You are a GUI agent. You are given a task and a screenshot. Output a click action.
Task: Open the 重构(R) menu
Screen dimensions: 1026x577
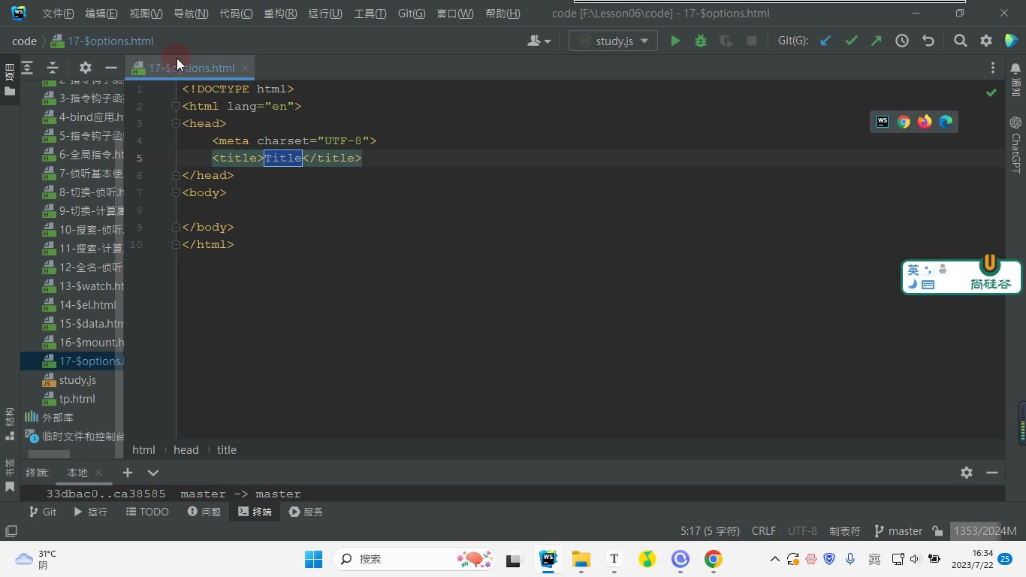coord(280,14)
